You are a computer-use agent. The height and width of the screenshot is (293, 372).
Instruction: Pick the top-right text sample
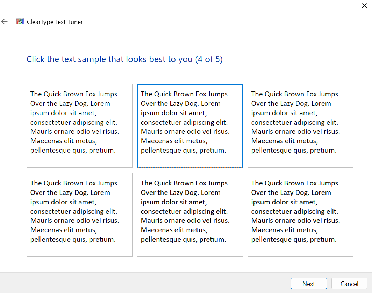[x=300, y=125]
